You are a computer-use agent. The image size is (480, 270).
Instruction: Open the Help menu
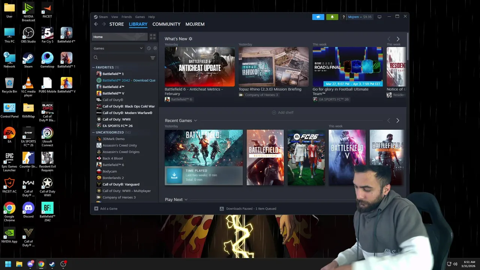[x=151, y=17]
